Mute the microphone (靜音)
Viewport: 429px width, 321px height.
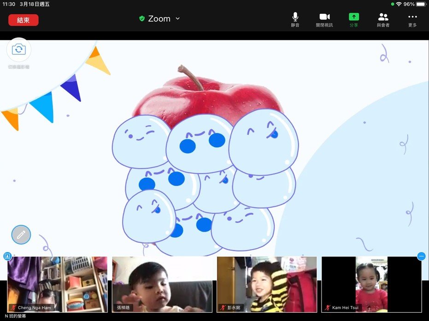(x=295, y=19)
